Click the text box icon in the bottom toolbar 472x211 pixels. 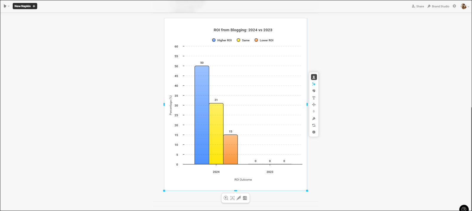pyautogui.click(x=232, y=198)
